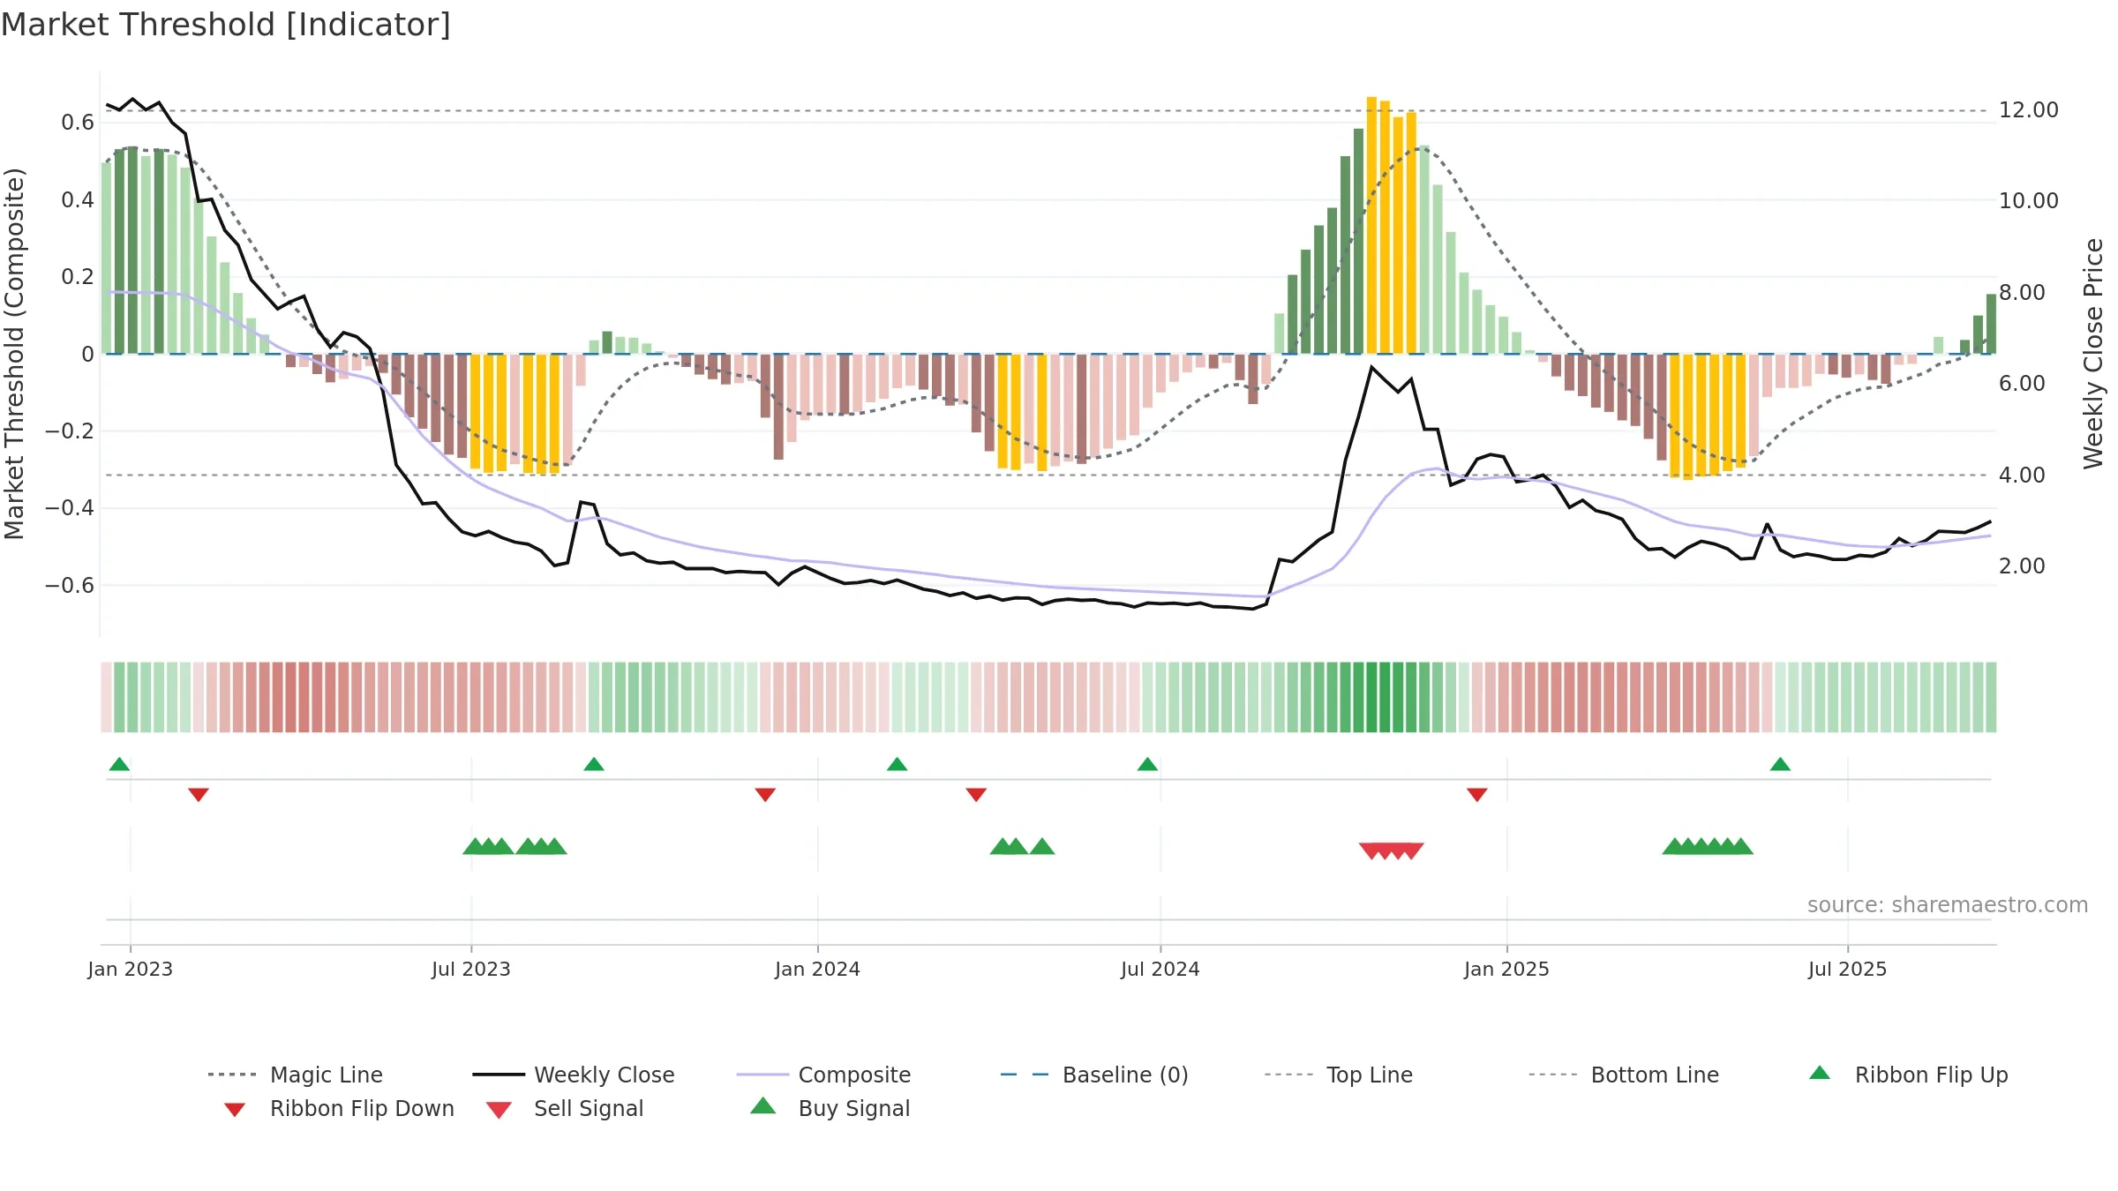Click the Jan 2024 axis label

(x=818, y=969)
